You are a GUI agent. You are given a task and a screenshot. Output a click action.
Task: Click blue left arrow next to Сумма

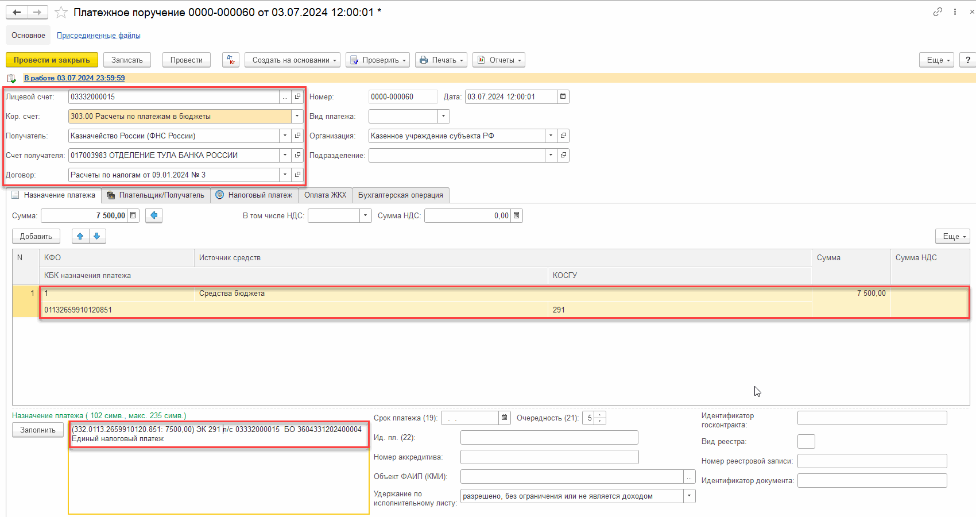[154, 215]
